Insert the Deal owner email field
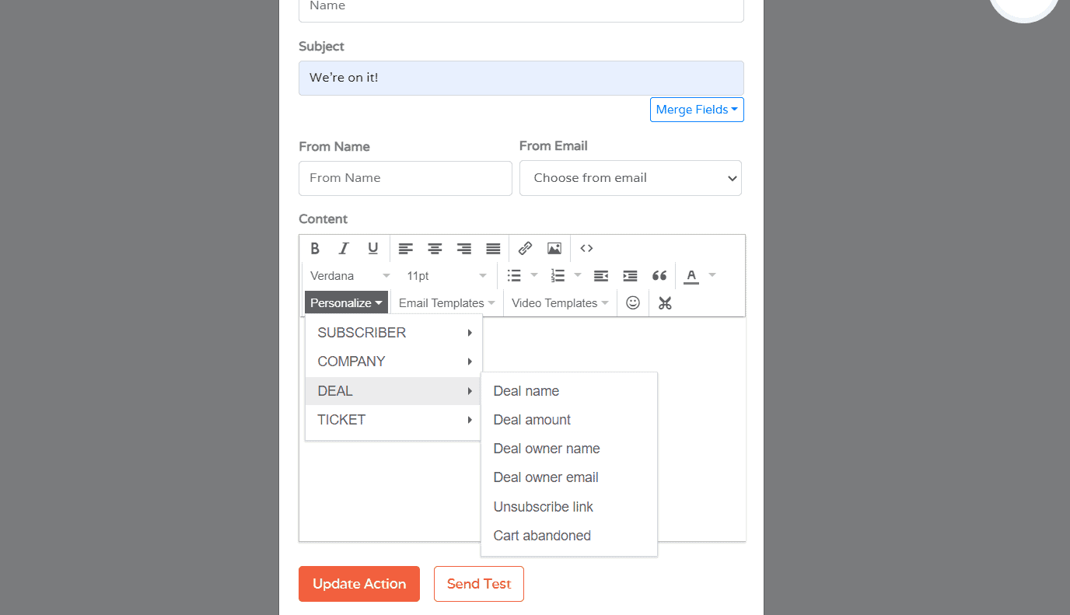 pyautogui.click(x=569, y=477)
